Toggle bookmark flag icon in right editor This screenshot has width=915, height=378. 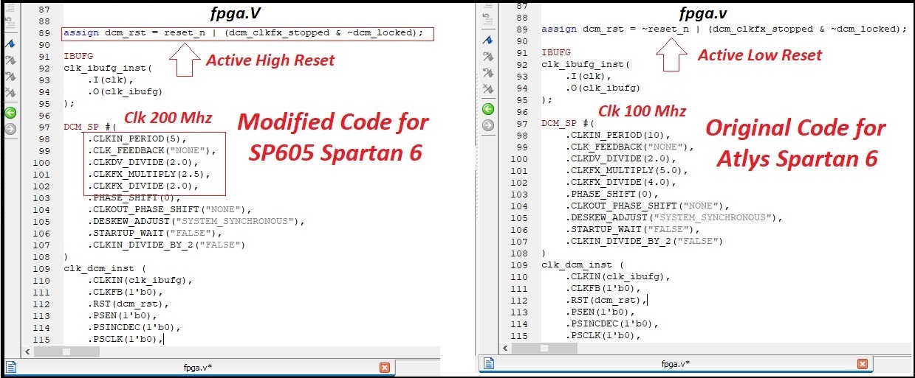tap(488, 40)
